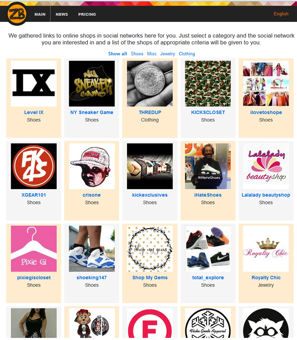Click the KICKSCLOSET camo thumbnail
Viewport: 297px width, 340px height.
(208, 83)
